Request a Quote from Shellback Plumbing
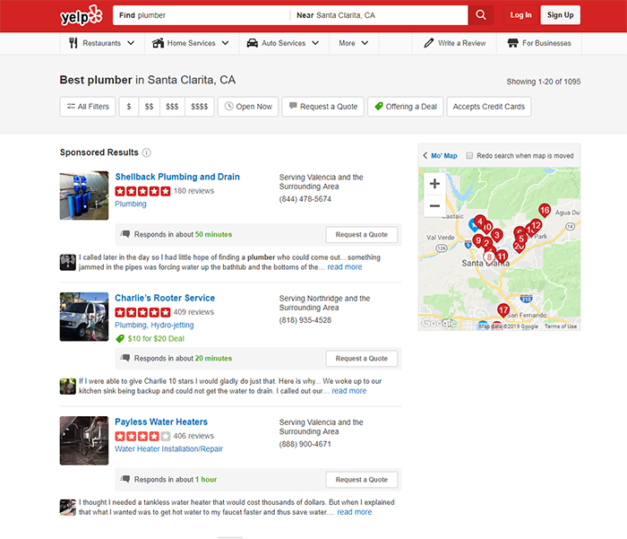Image resolution: width=627 pixels, height=539 pixels. 362,235
